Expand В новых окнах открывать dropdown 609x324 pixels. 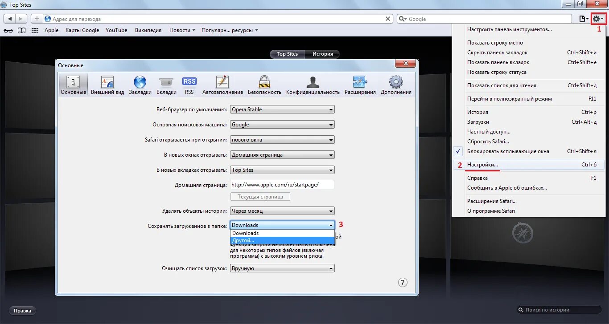pos(282,155)
